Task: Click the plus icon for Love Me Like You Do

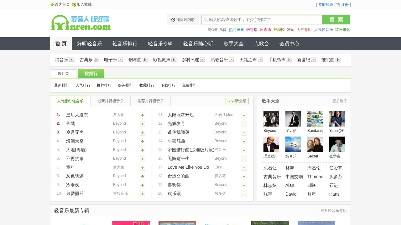Action: [x=244, y=168]
